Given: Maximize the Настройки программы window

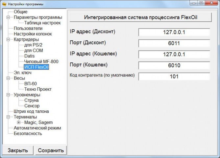Looking at the screenshot, I should tap(201, 3).
